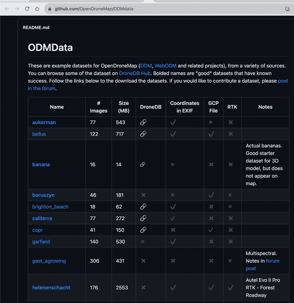Viewport: 294px width, 303px height.
Task: Open the caliterra DroneDB link icon
Action: (x=143, y=218)
